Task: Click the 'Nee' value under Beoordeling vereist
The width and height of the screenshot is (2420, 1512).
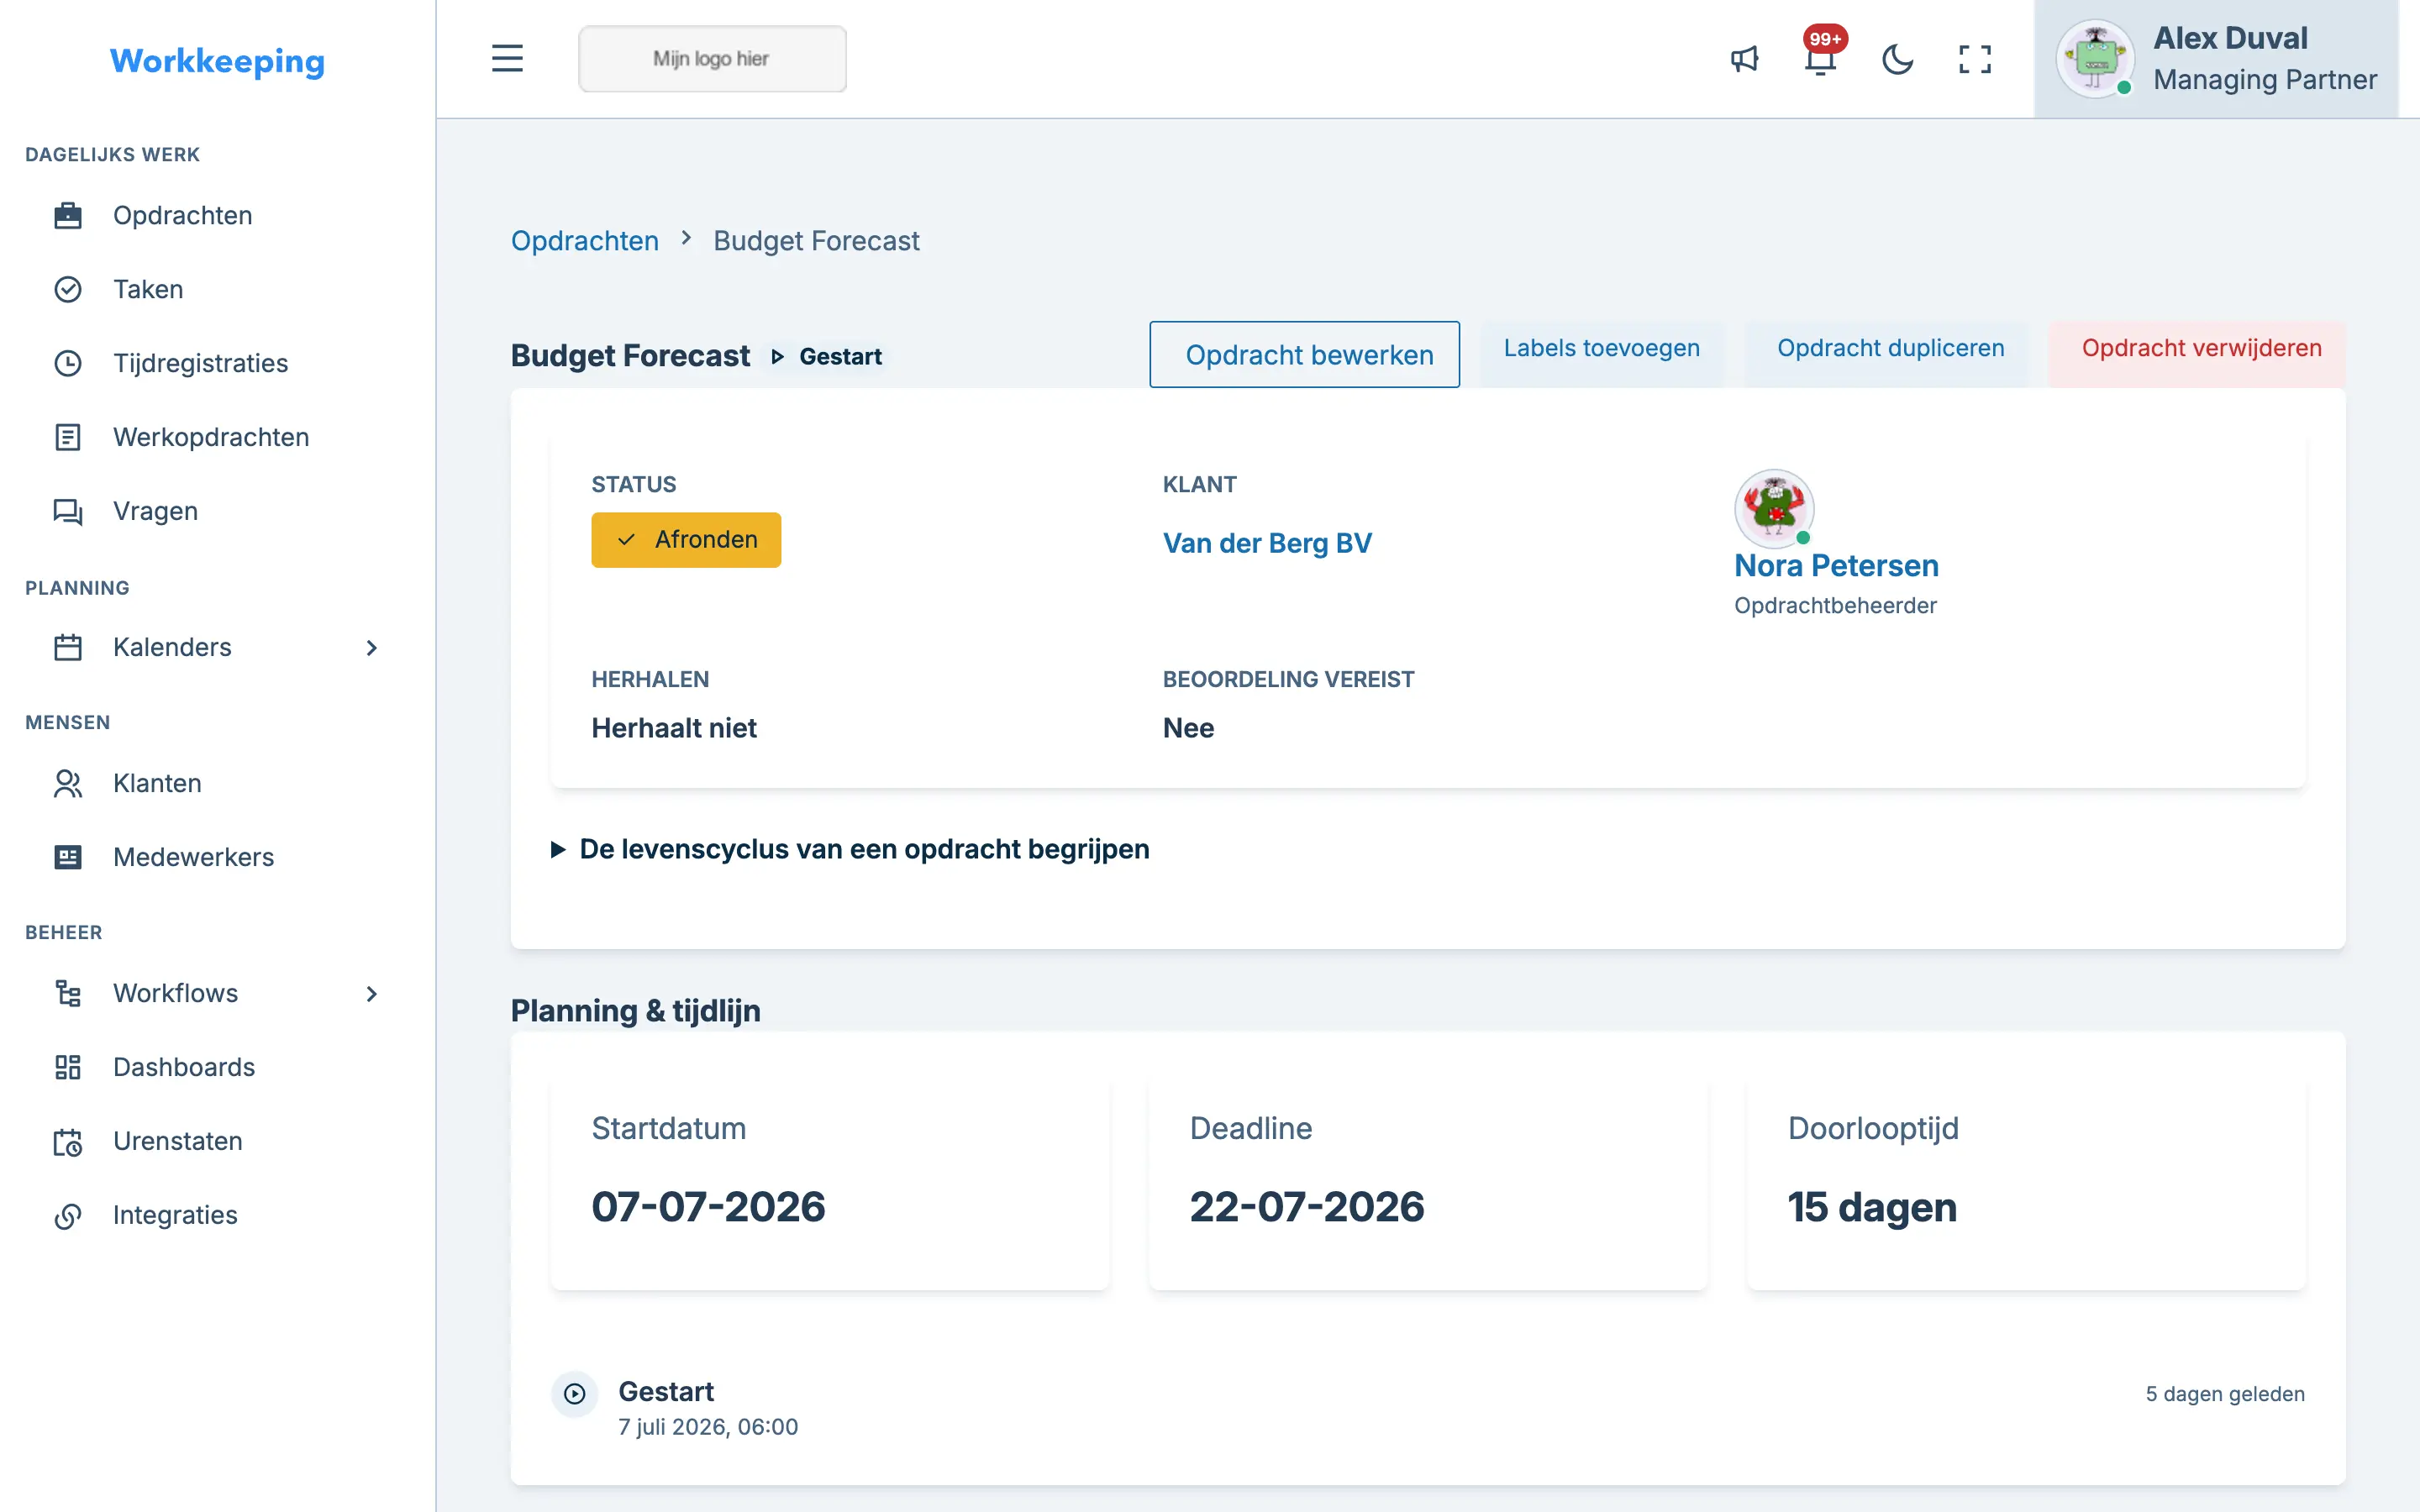Action: click(x=1188, y=728)
